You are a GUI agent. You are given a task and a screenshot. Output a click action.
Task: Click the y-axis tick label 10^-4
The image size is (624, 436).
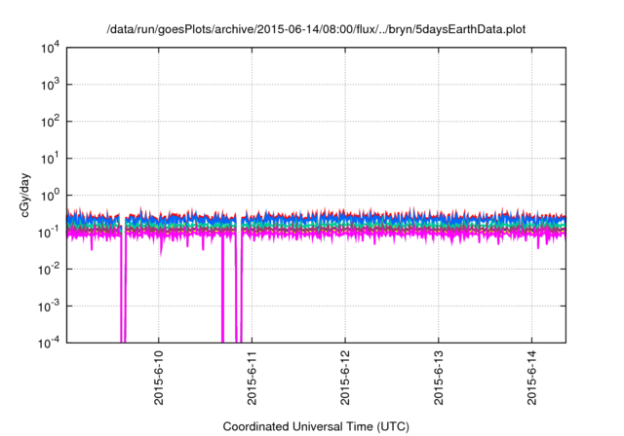[x=49, y=343]
